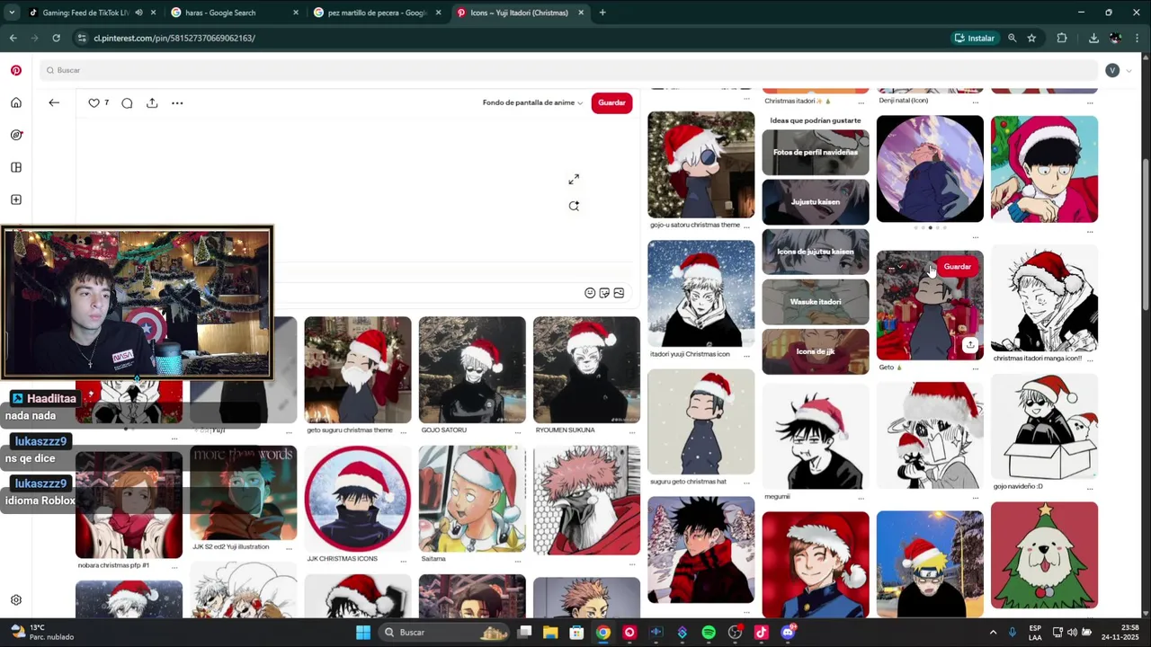Show hidden system tray icons
This screenshot has width=1151, height=647.
(x=993, y=633)
